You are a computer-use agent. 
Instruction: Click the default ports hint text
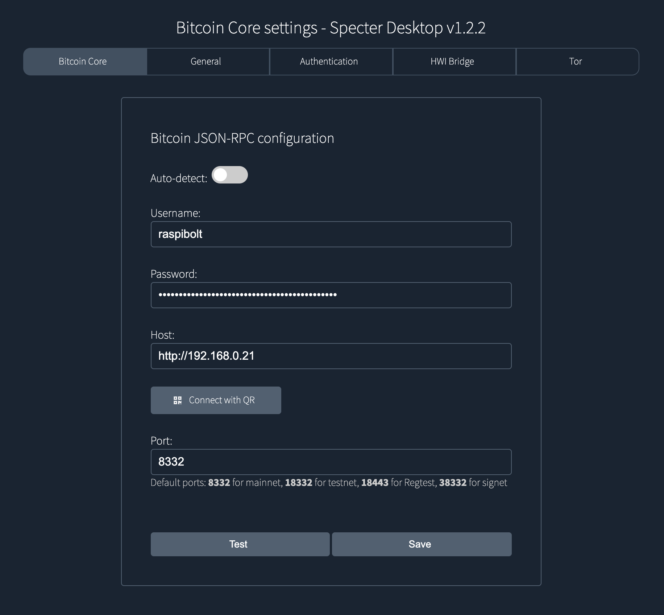tap(329, 483)
